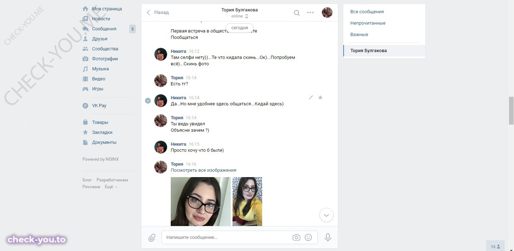Click the page vertical scrollbar thumb
The width and height of the screenshot is (514, 251).
pos(511,110)
